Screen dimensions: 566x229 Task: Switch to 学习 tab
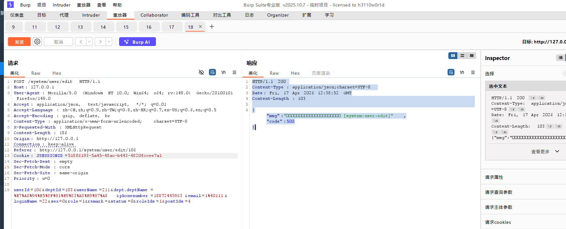(329, 15)
